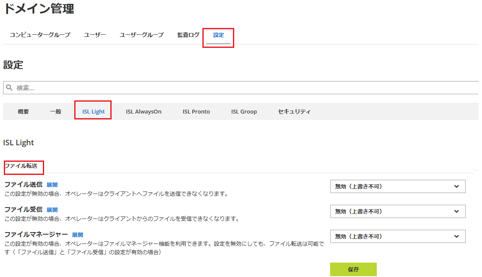The width and height of the screenshot is (482, 277).
Task: Switch to the ユーザー tab
Action: [95, 35]
